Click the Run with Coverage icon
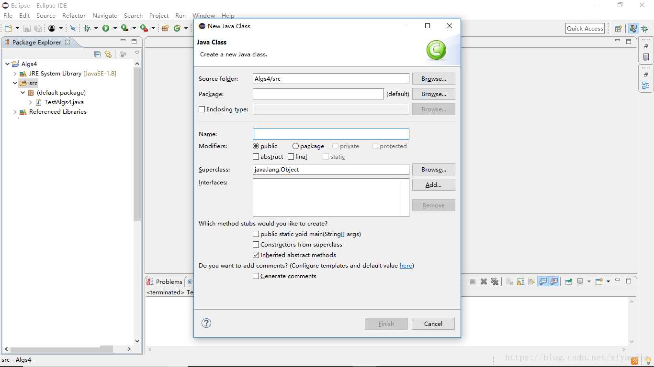 (x=124, y=28)
